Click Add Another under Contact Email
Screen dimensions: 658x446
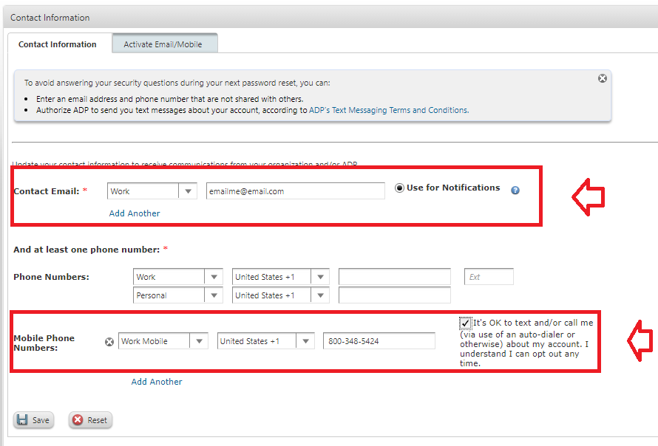tap(135, 213)
